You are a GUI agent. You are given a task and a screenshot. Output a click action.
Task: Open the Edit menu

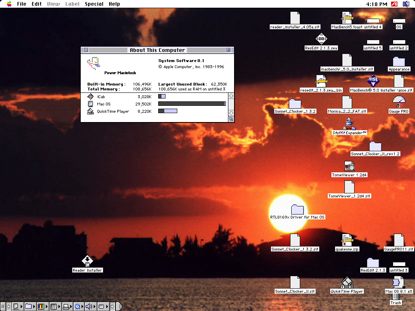pos(37,4)
